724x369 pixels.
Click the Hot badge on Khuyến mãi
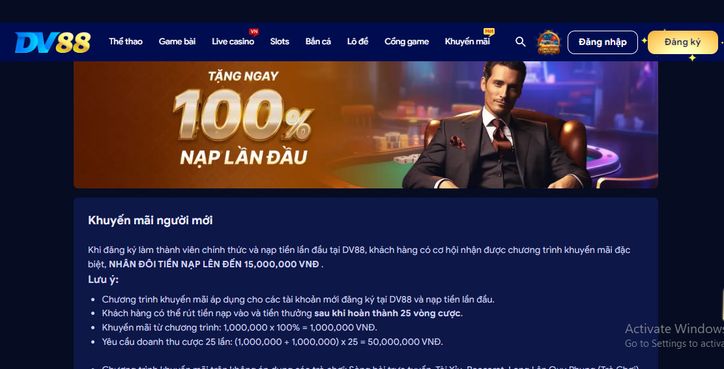coord(489,31)
